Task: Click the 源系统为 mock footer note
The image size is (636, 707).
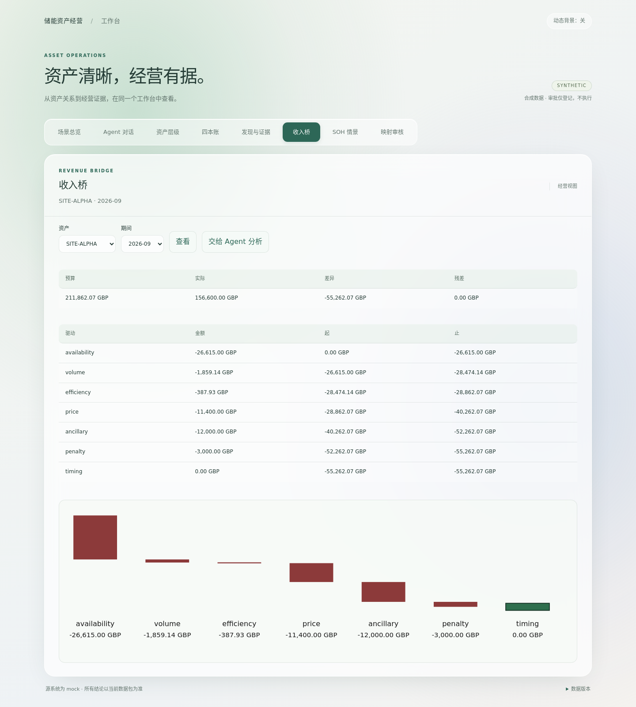Action: pos(94,689)
